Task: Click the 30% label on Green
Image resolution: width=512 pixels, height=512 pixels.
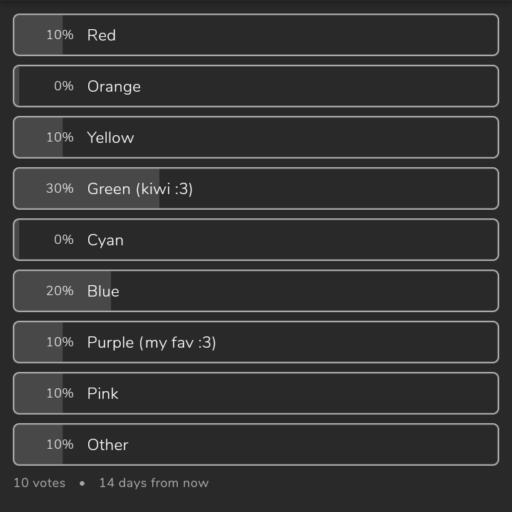Action: coord(60,188)
